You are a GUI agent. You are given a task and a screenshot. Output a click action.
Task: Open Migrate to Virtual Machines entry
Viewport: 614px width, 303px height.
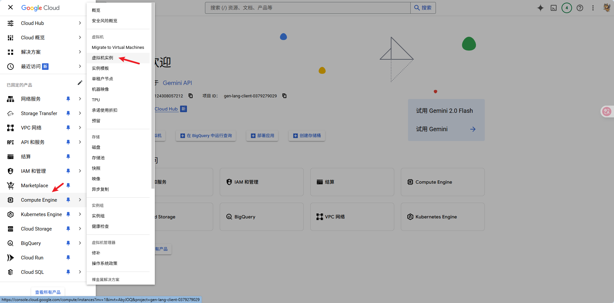(x=118, y=47)
